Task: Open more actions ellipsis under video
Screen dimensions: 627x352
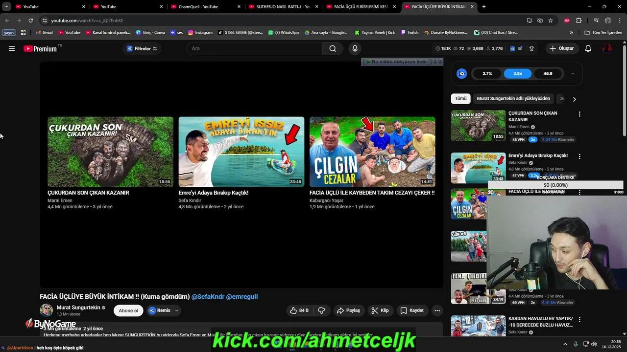Action: [x=437, y=310]
